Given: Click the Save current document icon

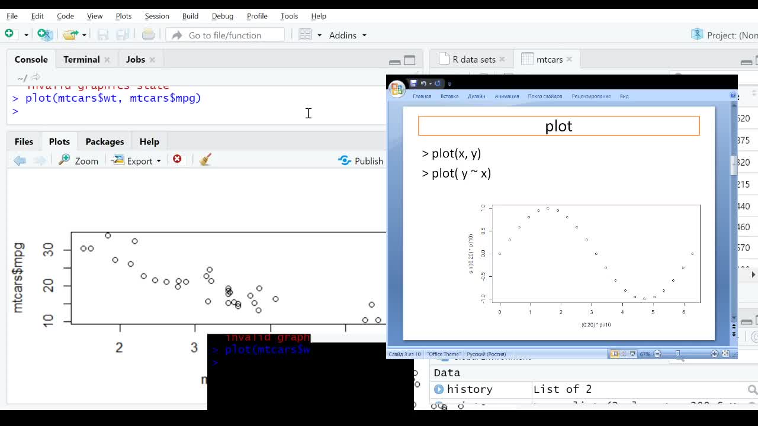Looking at the screenshot, I should click(x=103, y=35).
